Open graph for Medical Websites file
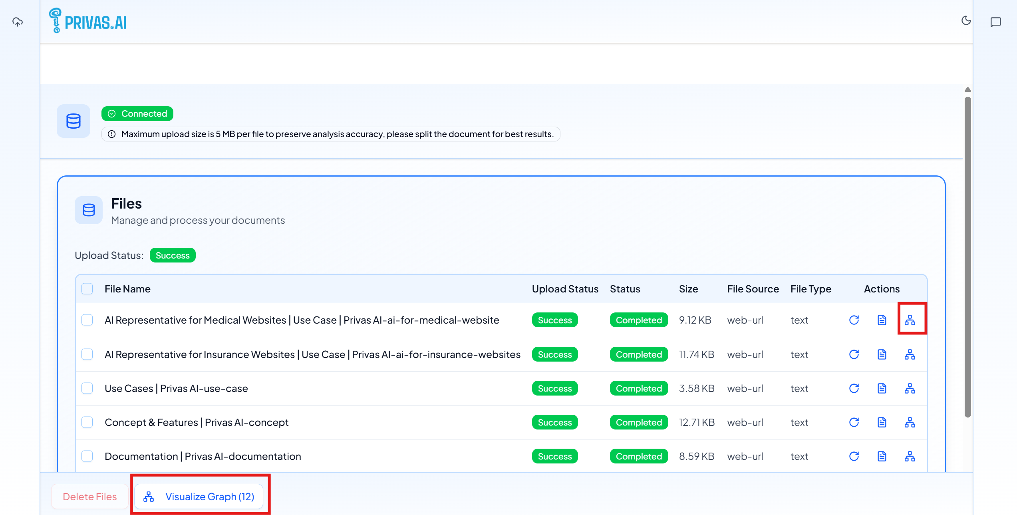The image size is (1017, 515). pos(910,320)
